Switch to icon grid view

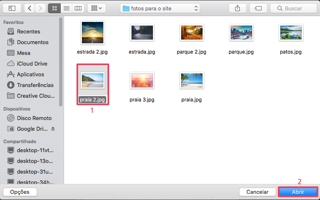point(54,8)
